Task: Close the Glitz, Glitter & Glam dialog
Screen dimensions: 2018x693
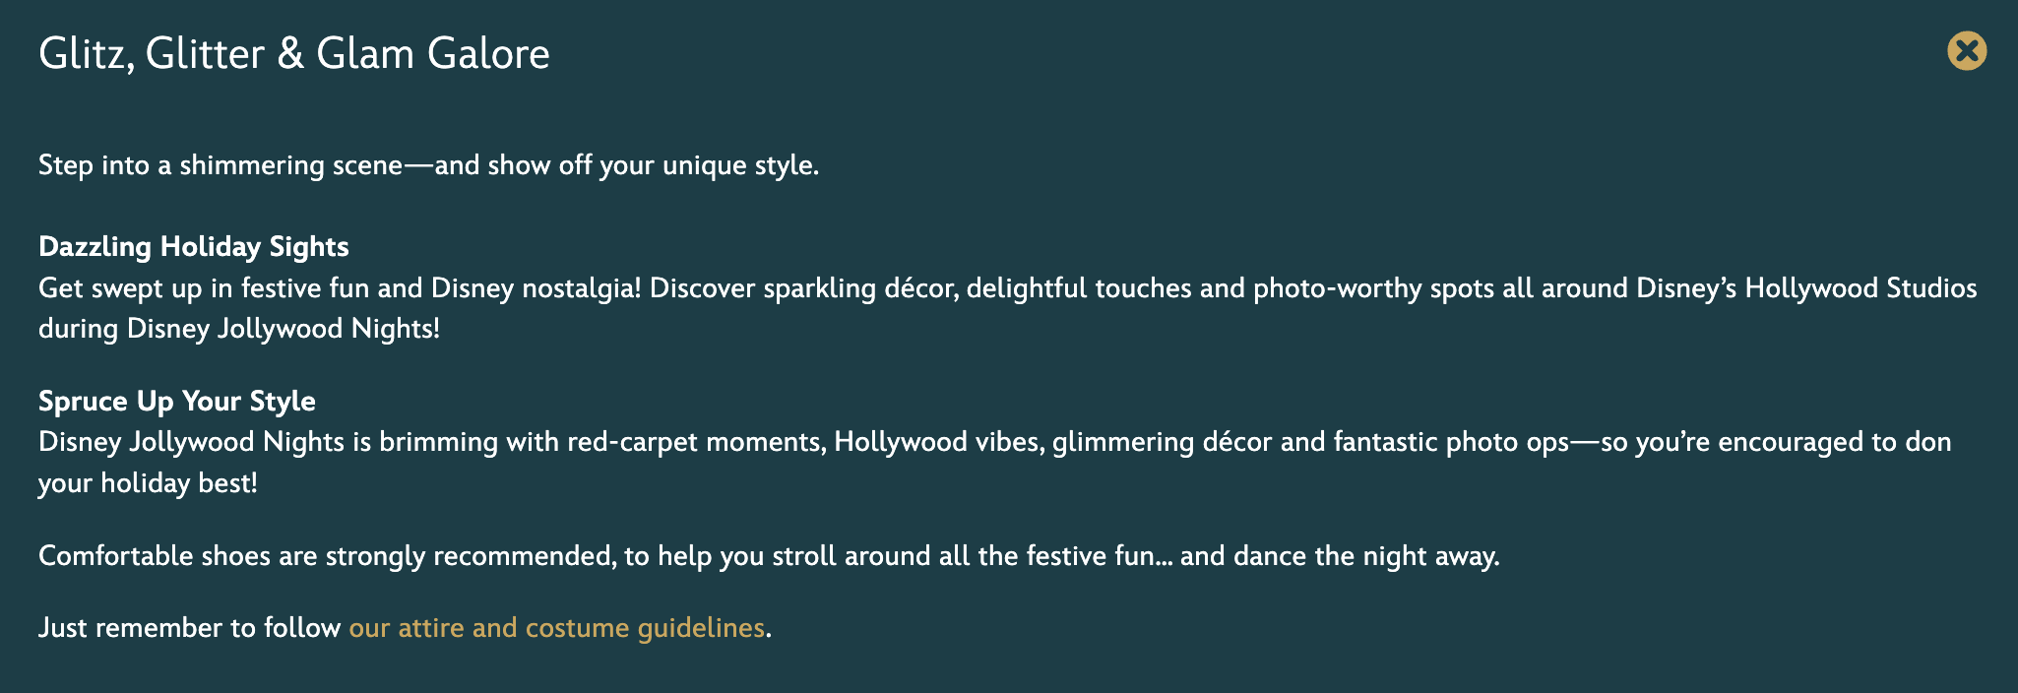Action: (x=1967, y=51)
